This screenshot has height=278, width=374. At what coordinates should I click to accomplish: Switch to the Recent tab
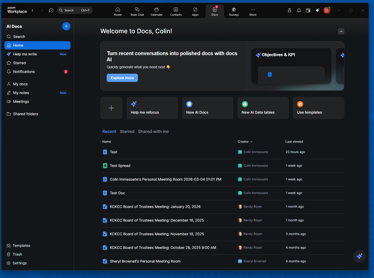[x=109, y=131]
